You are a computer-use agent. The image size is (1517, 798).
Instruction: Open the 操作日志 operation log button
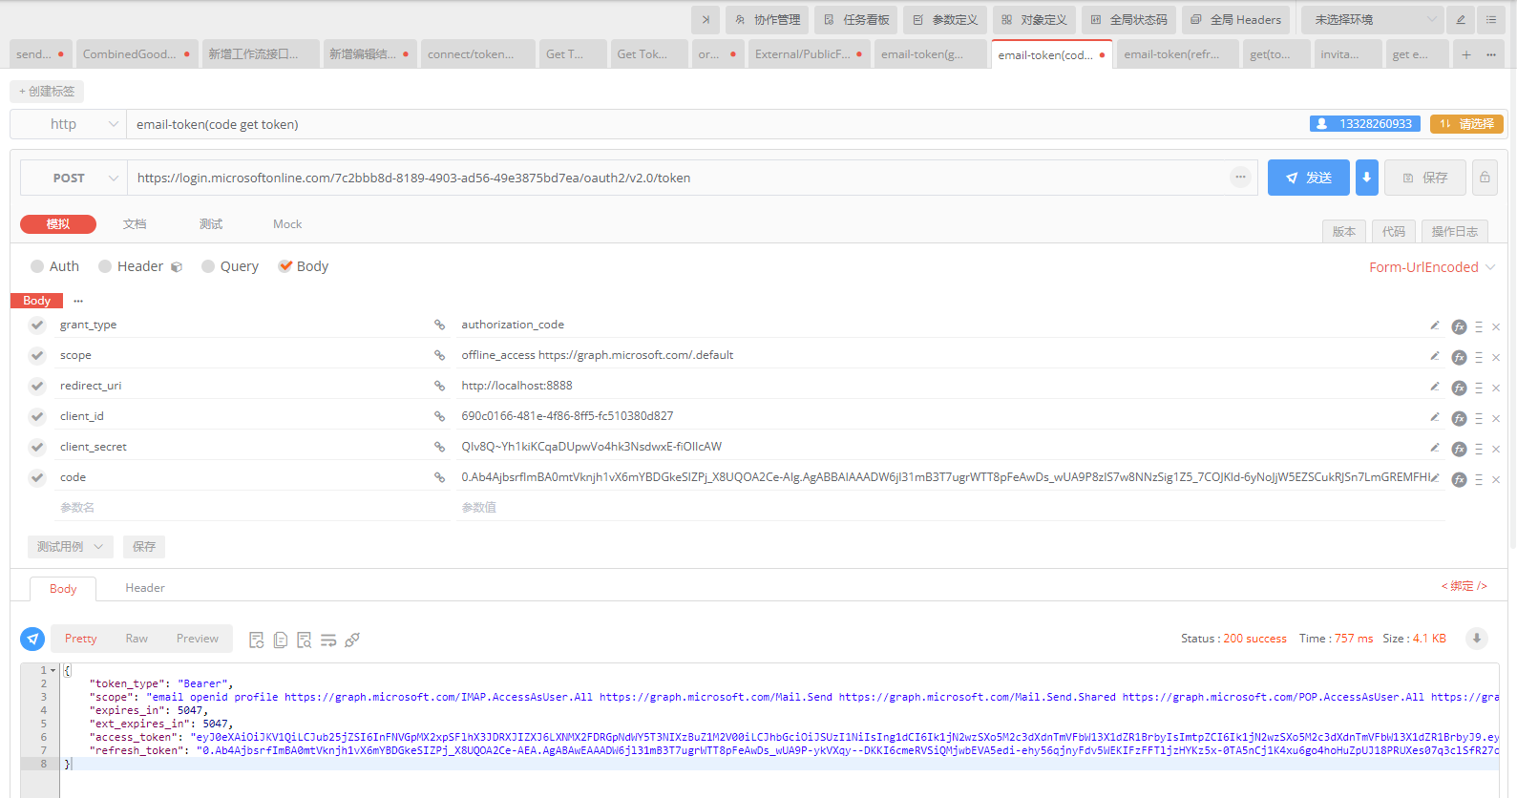click(1455, 231)
